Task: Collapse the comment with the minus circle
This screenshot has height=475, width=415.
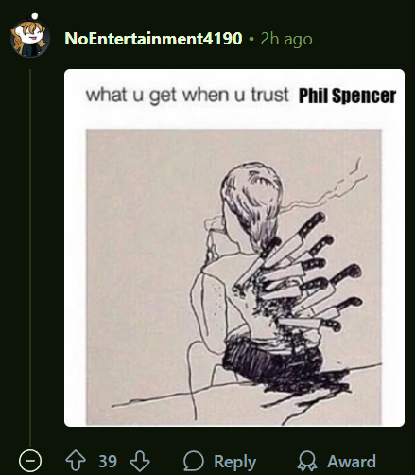Action: coord(30,461)
